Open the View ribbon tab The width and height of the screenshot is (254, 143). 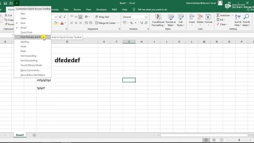click(x=89, y=10)
